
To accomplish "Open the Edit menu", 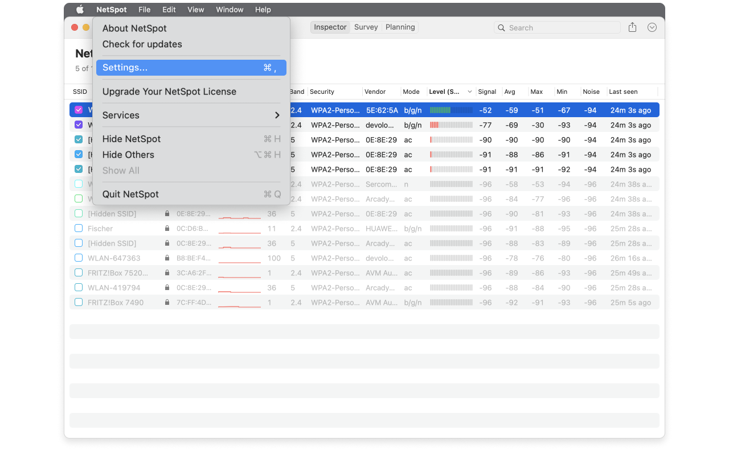I will (169, 10).
